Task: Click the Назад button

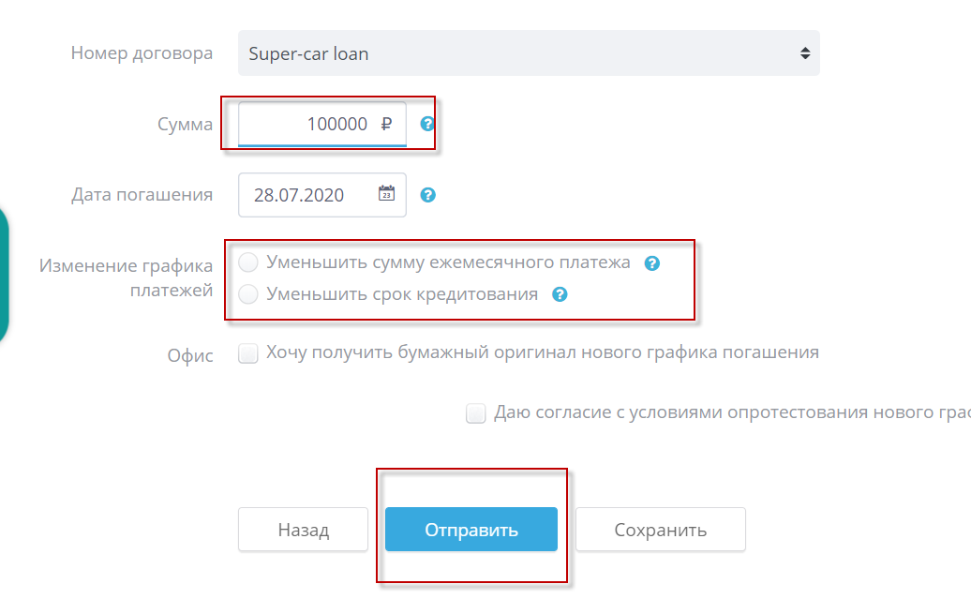Action: (303, 530)
